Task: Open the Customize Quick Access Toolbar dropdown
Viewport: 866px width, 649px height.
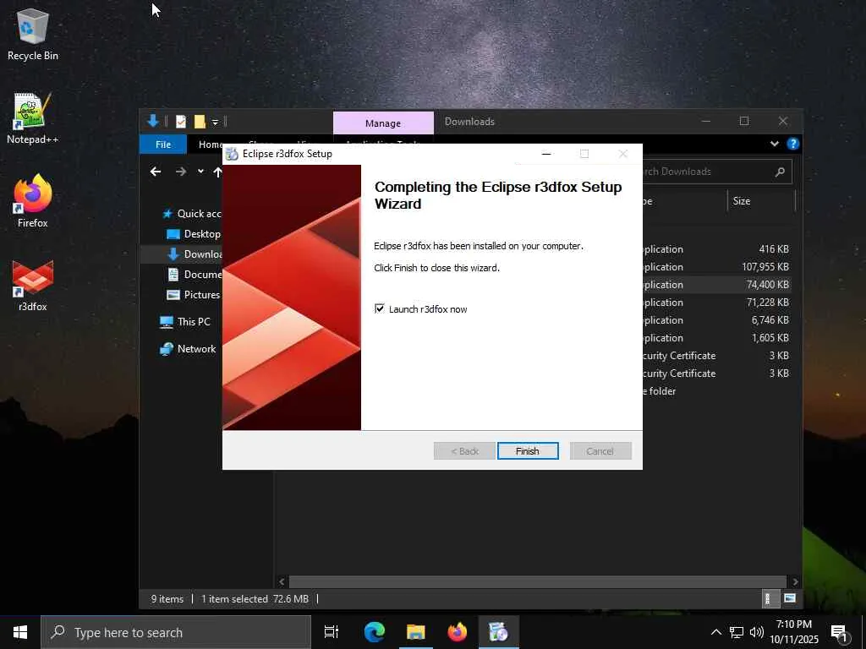Action: point(216,122)
